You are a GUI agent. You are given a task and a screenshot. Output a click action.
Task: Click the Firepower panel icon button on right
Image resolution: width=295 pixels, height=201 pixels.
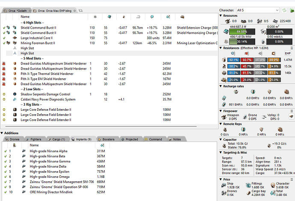[x=291, y=117]
